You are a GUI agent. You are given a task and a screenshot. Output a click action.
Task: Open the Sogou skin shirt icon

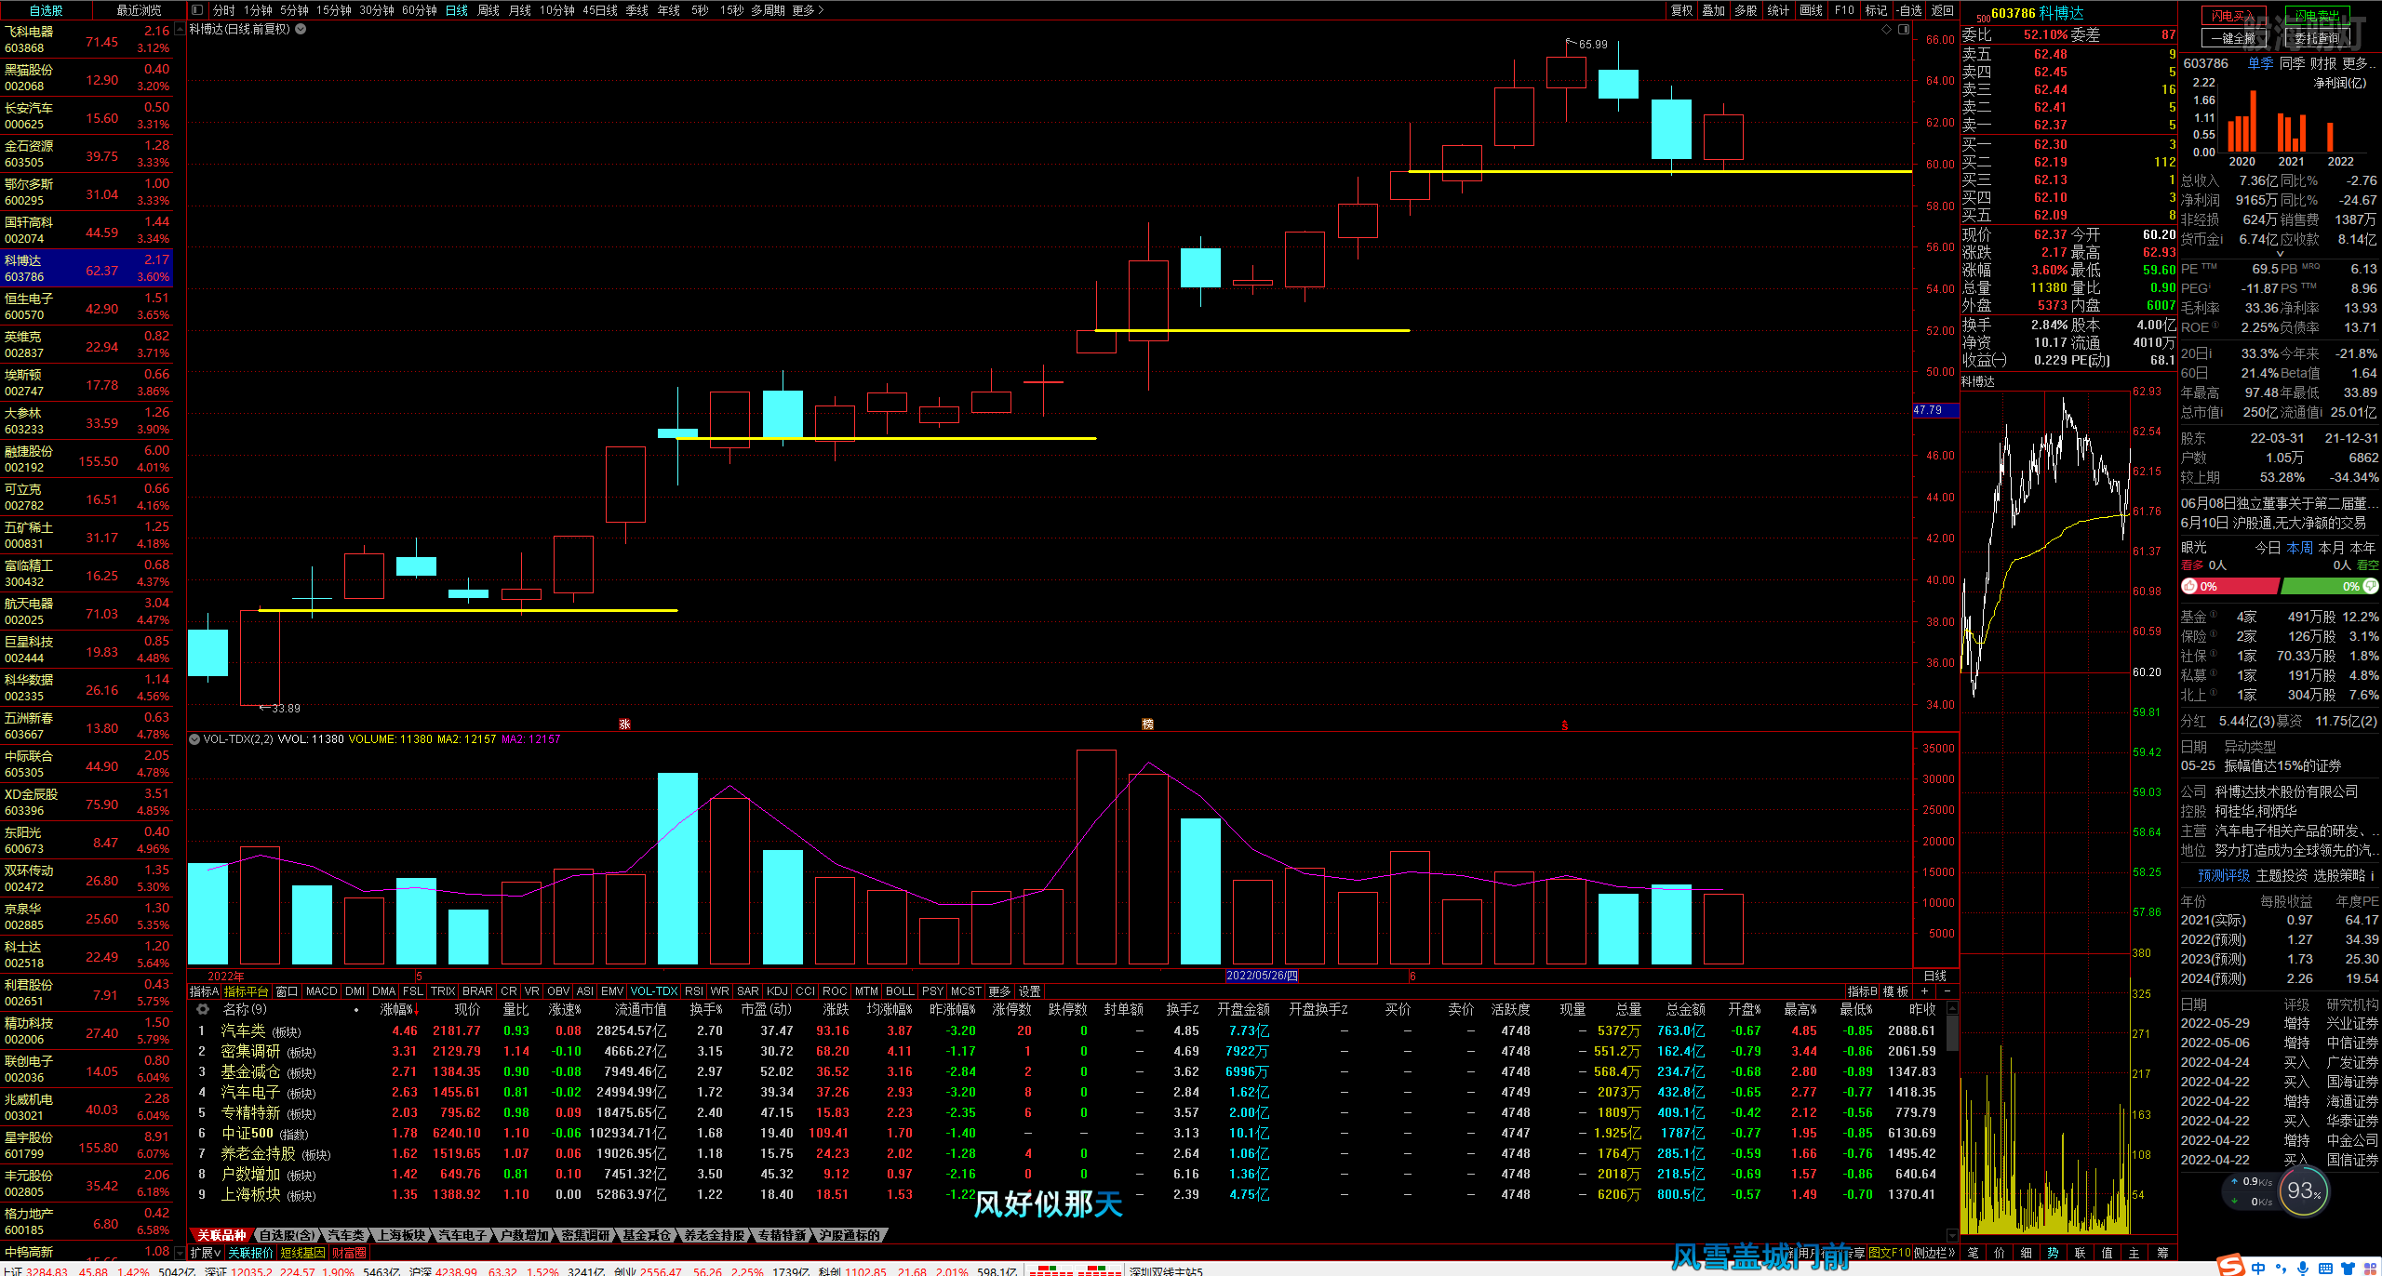click(x=2348, y=1268)
